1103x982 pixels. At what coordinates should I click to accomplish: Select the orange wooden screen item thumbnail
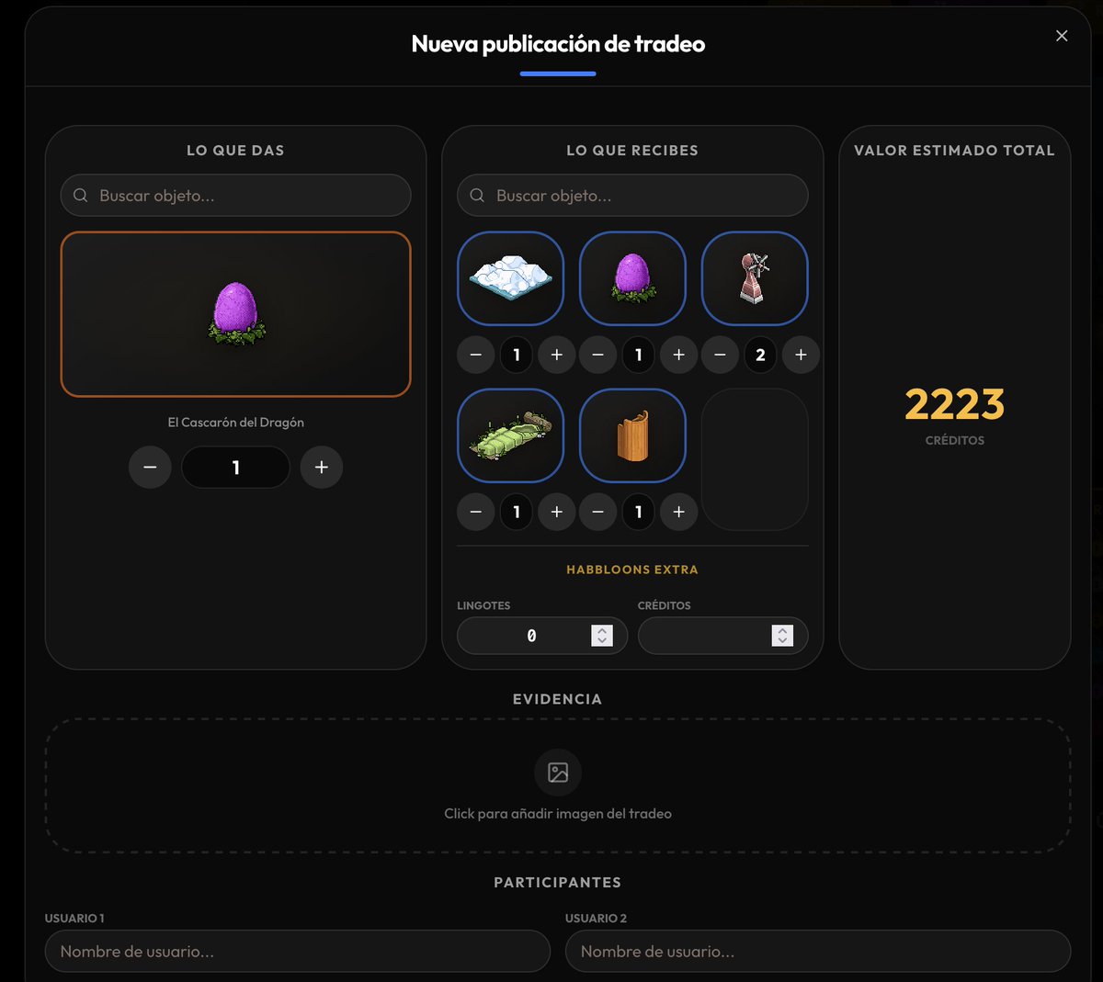pos(632,435)
